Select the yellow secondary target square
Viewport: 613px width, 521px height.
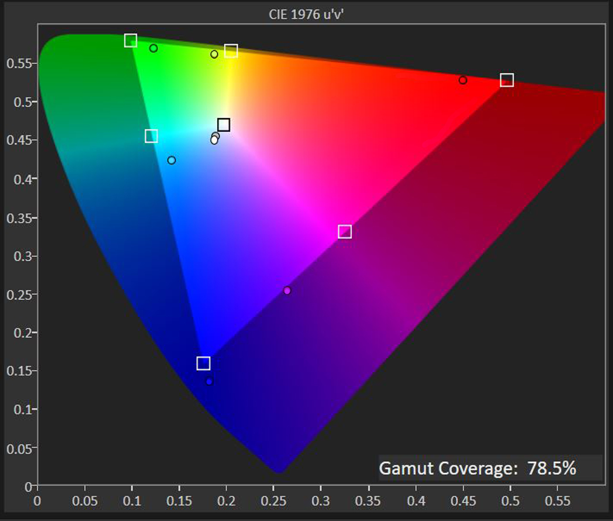tap(231, 51)
